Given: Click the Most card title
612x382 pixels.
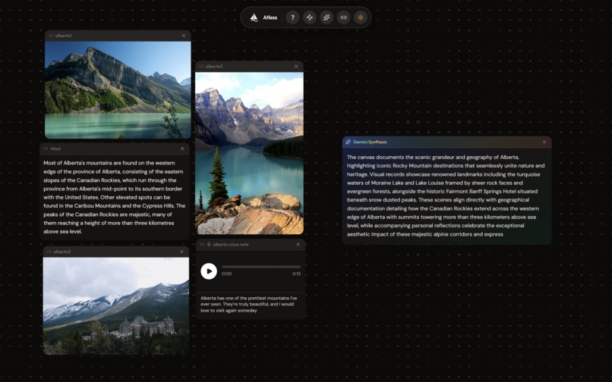Looking at the screenshot, I should point(55,149).
